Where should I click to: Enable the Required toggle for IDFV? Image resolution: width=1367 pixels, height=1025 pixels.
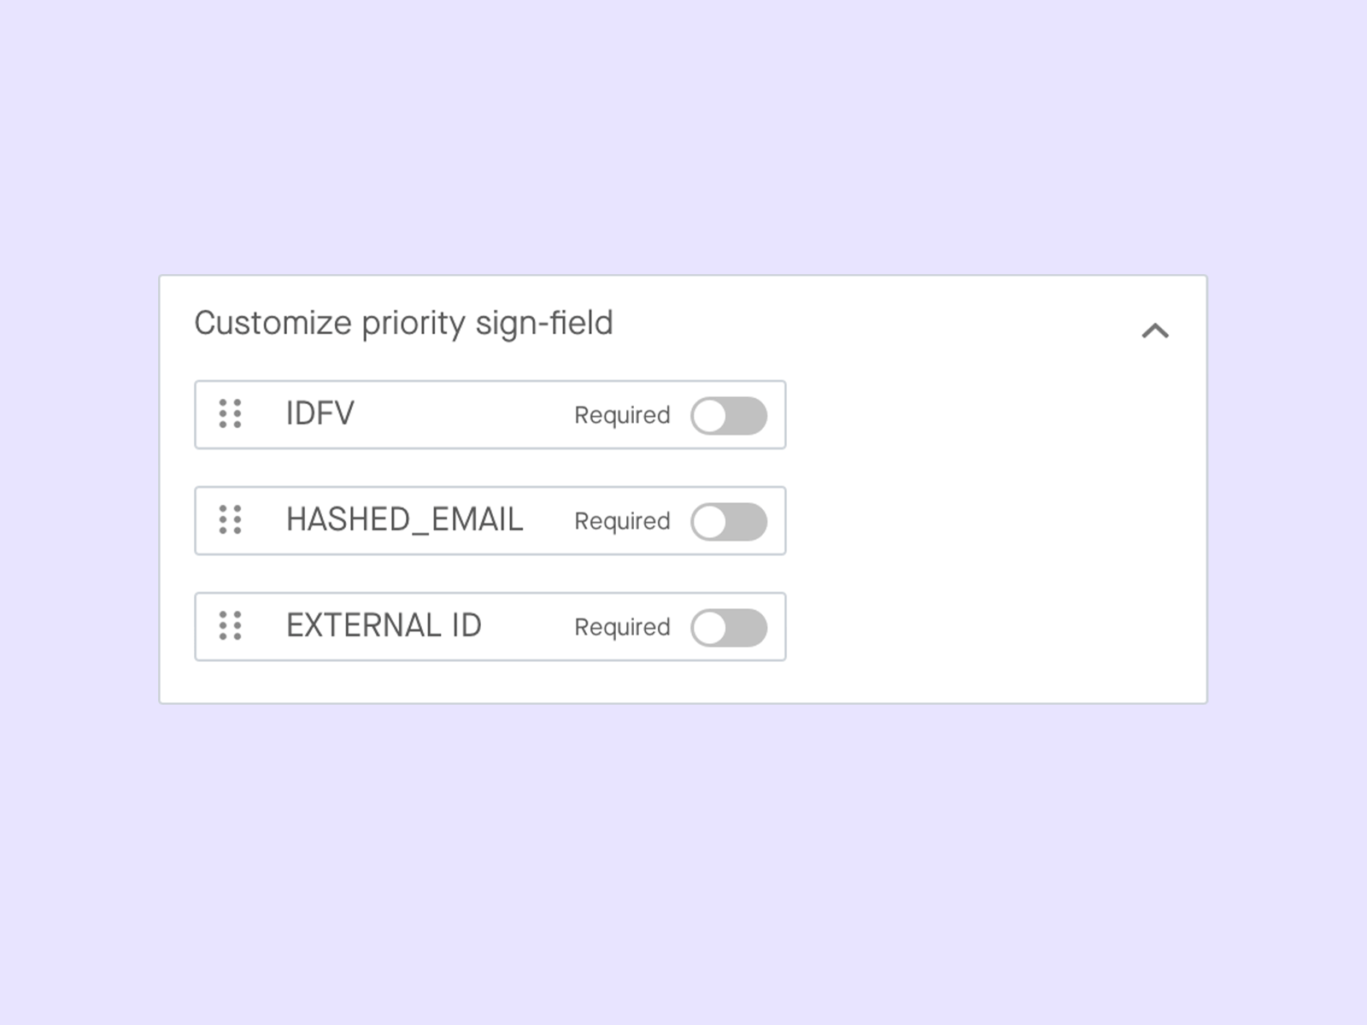tap(728, 415)
